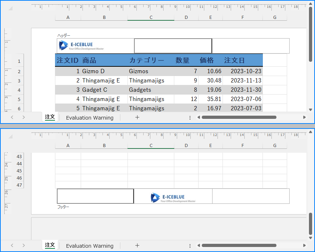Select the E-ICEBLUE logo in the header
The image size is (315, 252).
coord(81,46)
